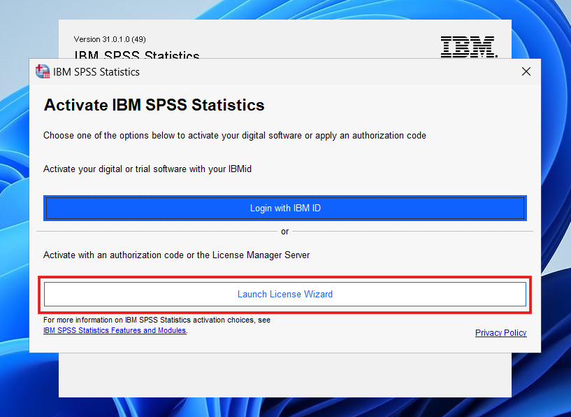The width and height of the screenshot is (571, 417).
Task: Open the Privacy Policy link
Action: click(x=500, y=333)
